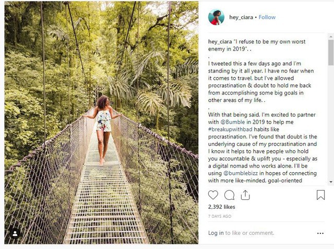334x249 pixels.
Task: Open the @bumblebizz mention link
Action: tap(240, 173)
